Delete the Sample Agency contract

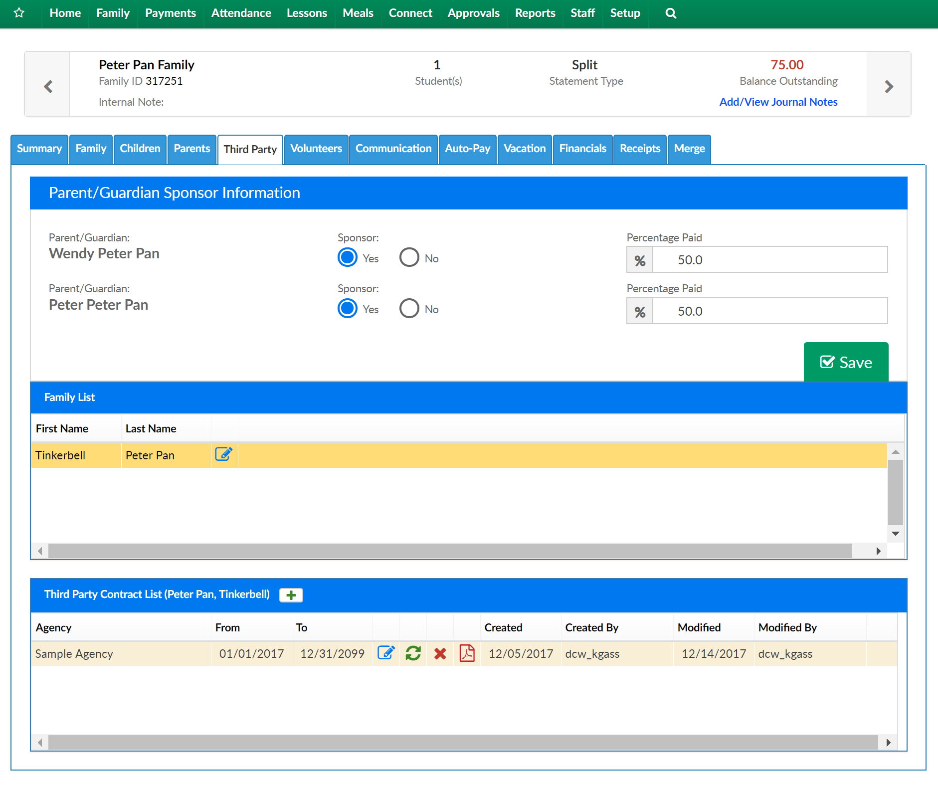coord(440,653)
